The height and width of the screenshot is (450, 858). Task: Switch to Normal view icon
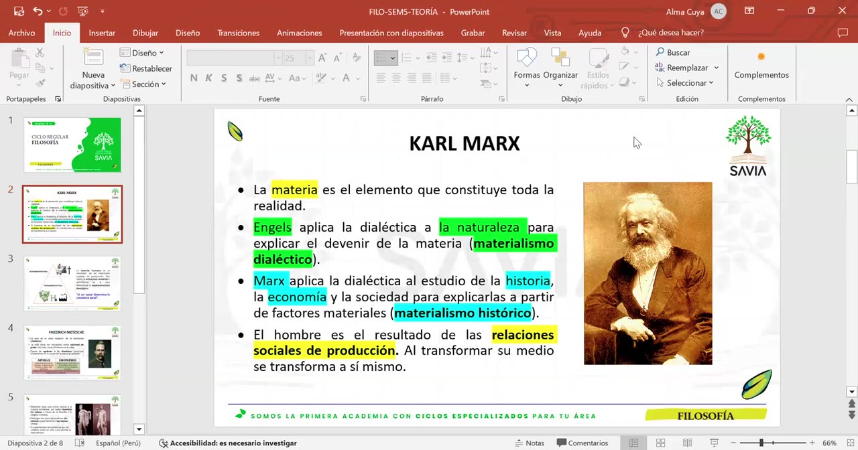click(x=633, y=443)
